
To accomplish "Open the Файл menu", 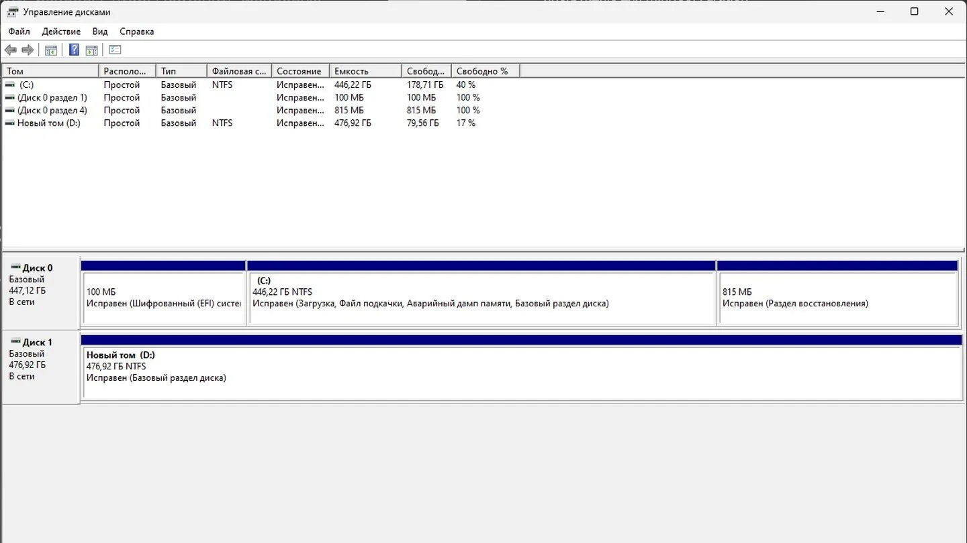I will click(19, 32).
